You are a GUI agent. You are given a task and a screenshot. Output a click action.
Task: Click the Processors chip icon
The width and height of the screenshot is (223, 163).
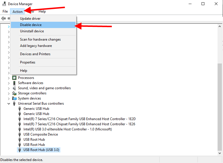tap(14, 78)
